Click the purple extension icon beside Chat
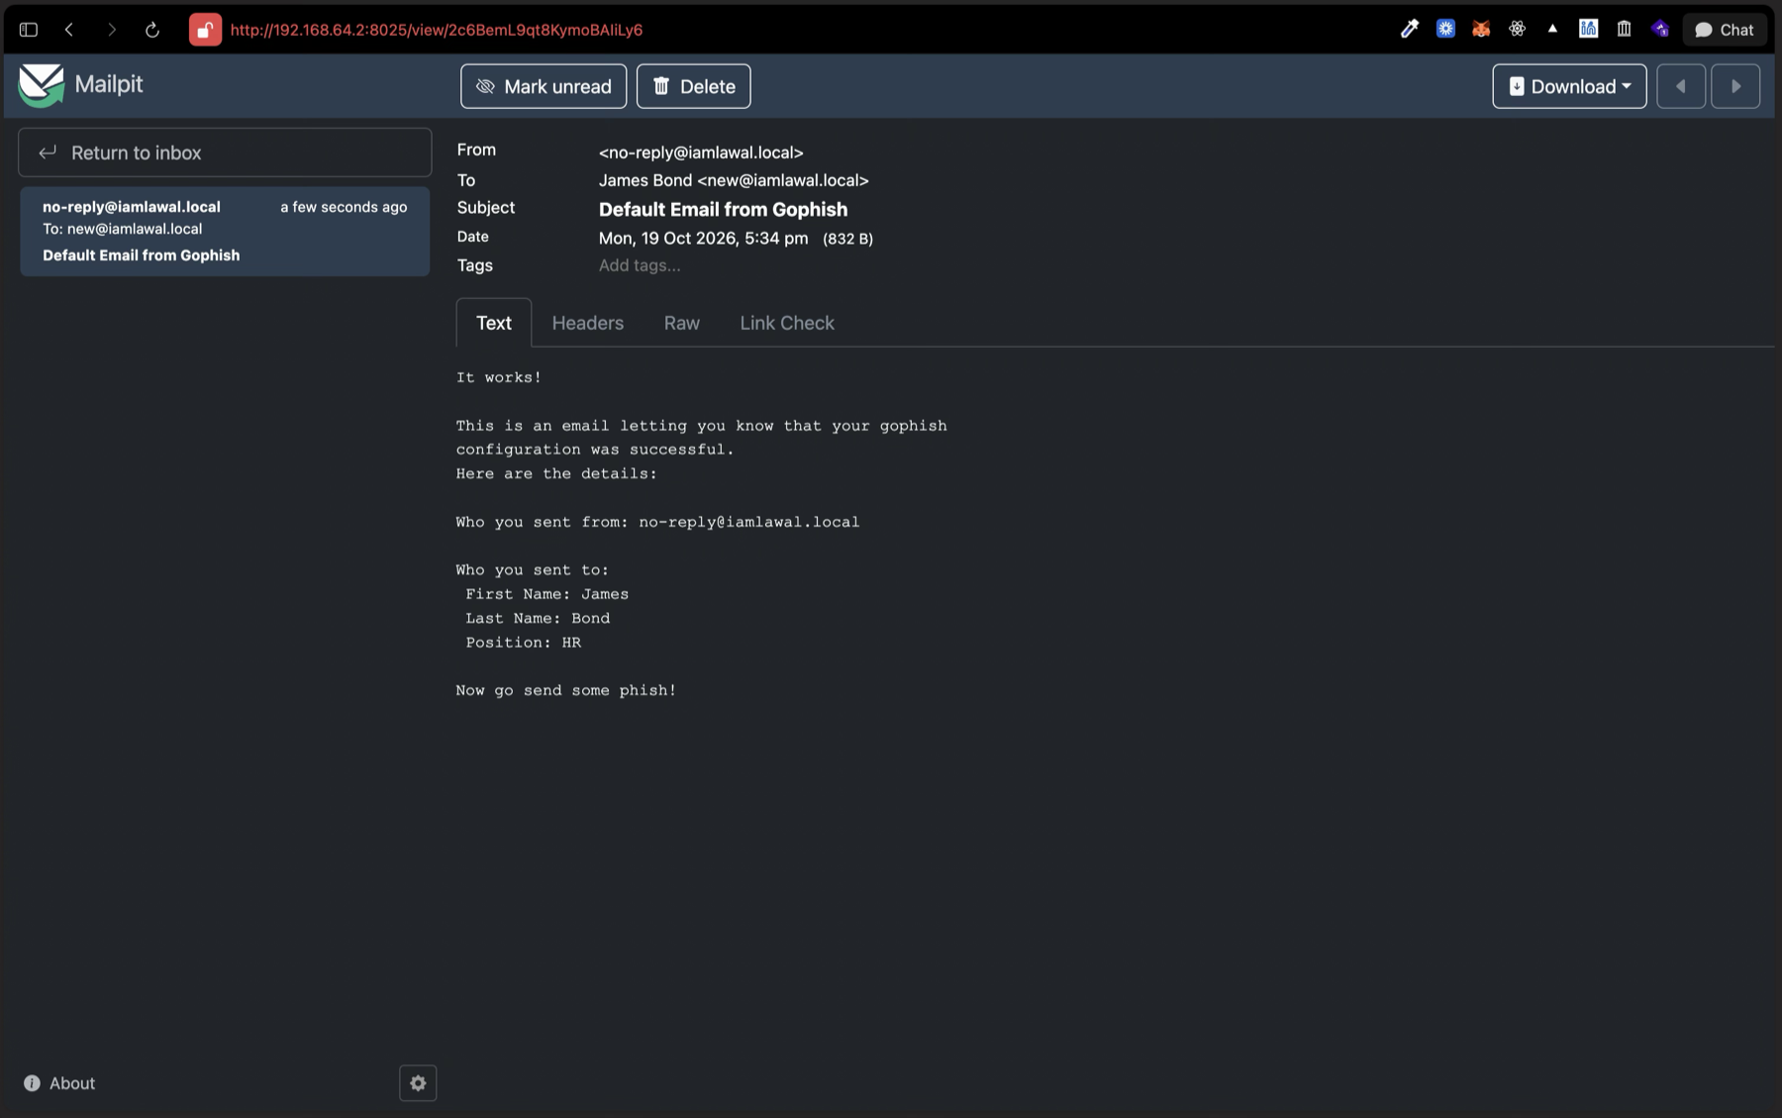 click(x=1660, y=29)
